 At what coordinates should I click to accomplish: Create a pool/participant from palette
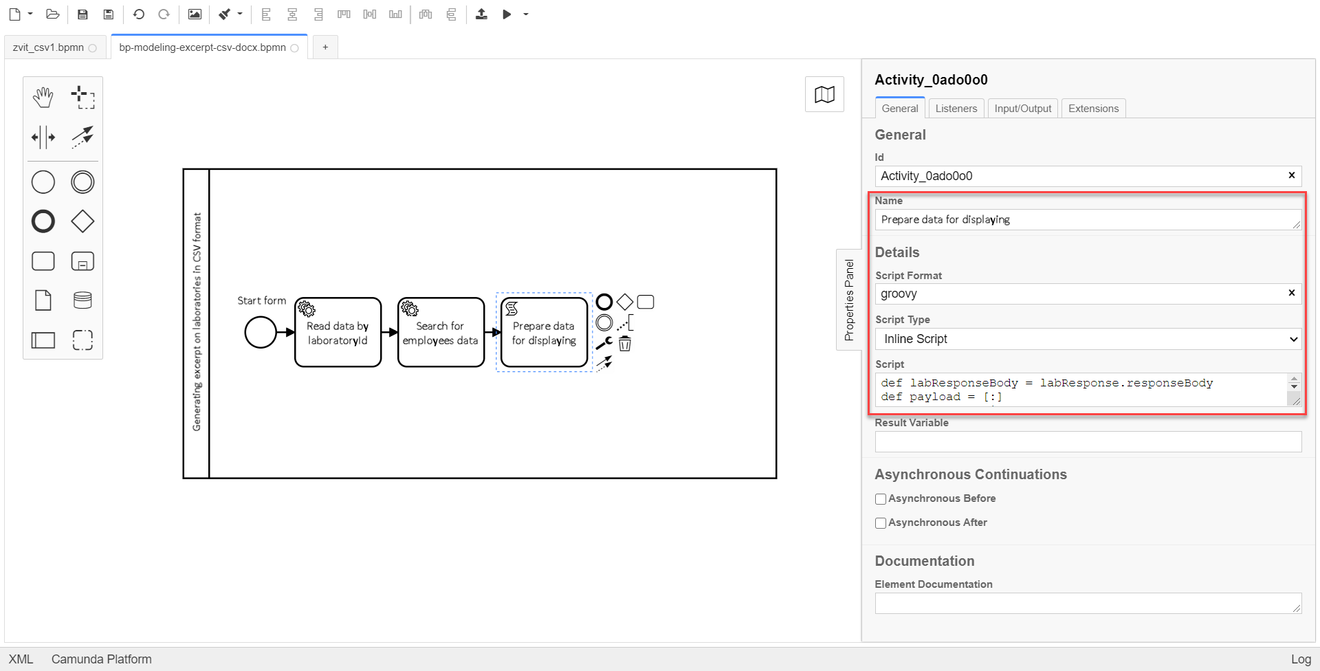point(43,340)
